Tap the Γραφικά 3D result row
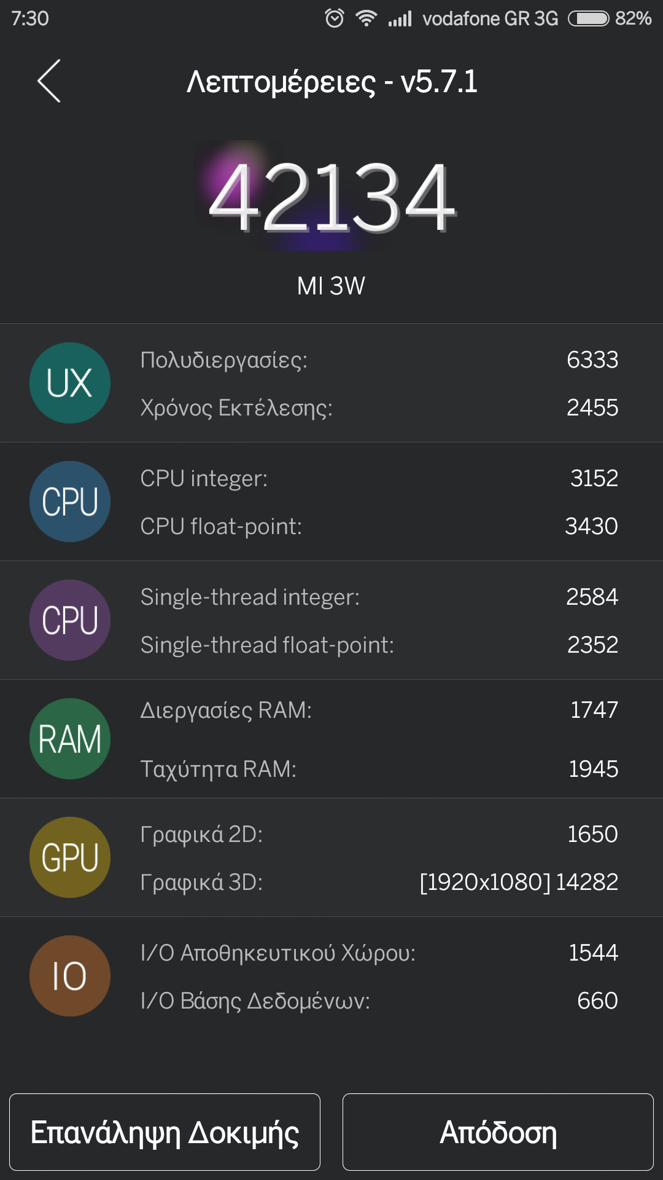This screenshot has height=1180, width=663. (378, 882)
